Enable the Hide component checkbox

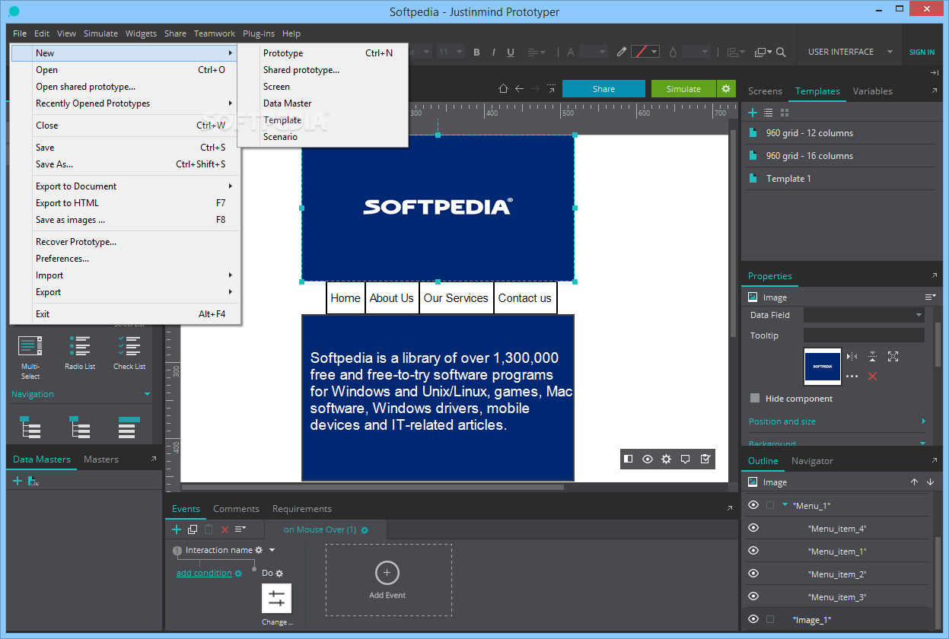(755, 398)
